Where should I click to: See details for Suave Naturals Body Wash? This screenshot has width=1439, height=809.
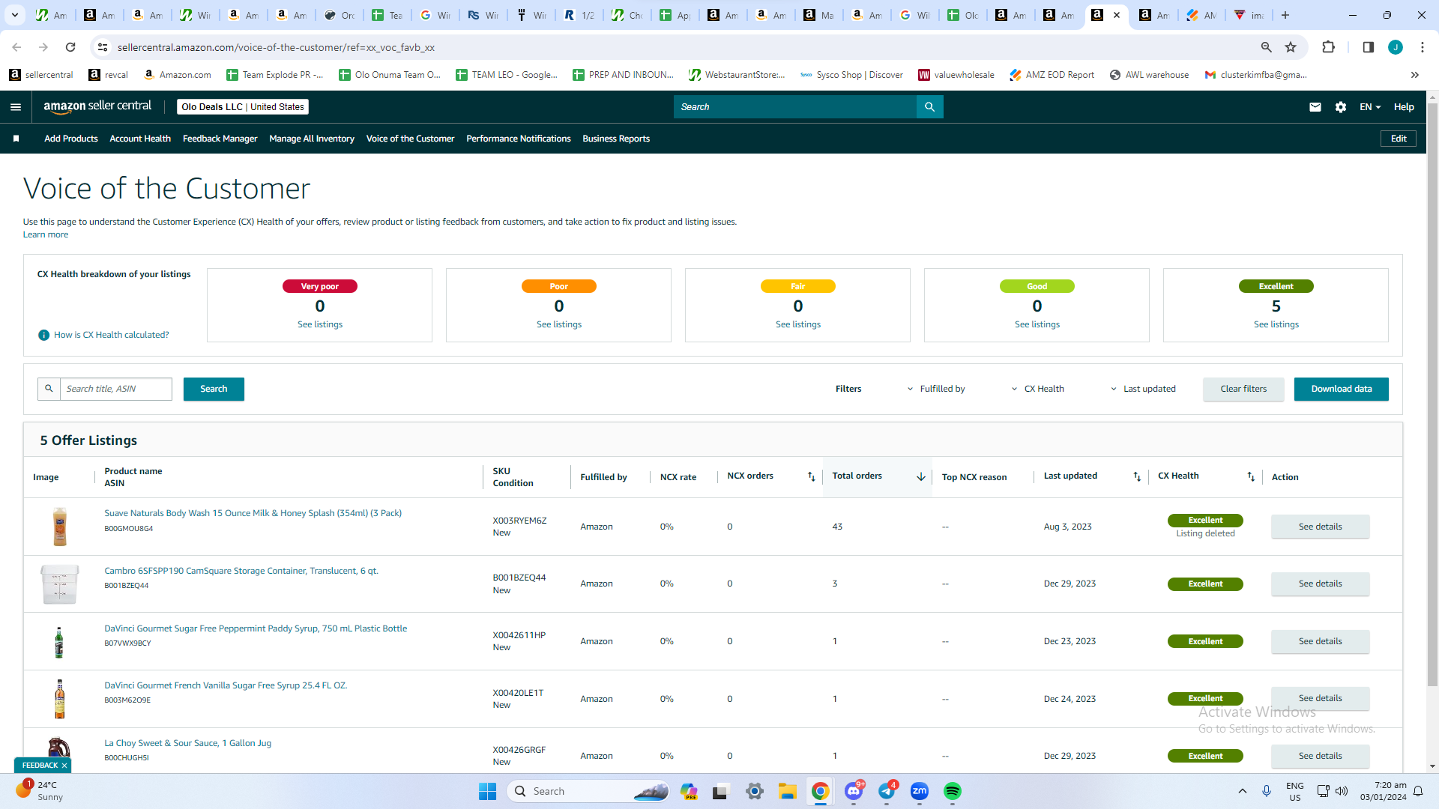click(x=1321, y=527)
